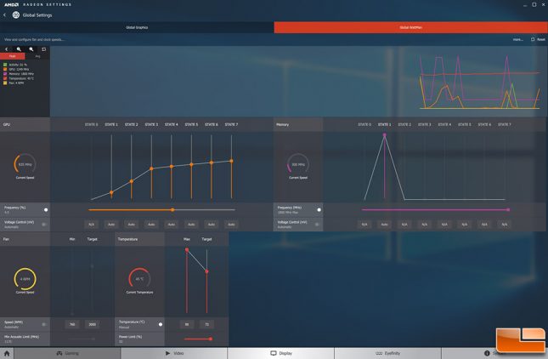Select GPU STATE 1 orange curve point
The width and height of the screenshot is (548, 359).
tap(111, 192)
